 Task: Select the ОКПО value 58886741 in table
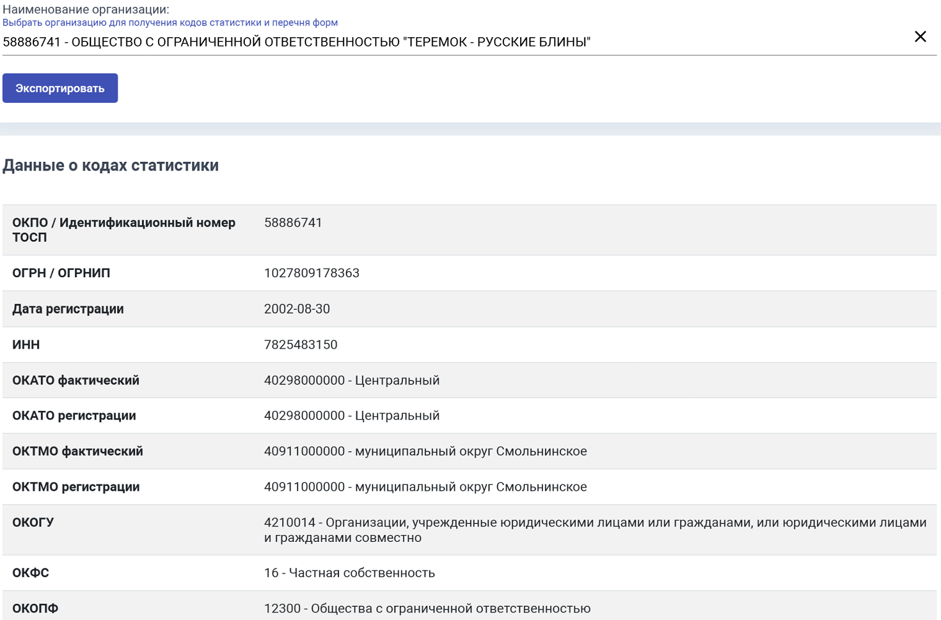(x=293, y=223)
